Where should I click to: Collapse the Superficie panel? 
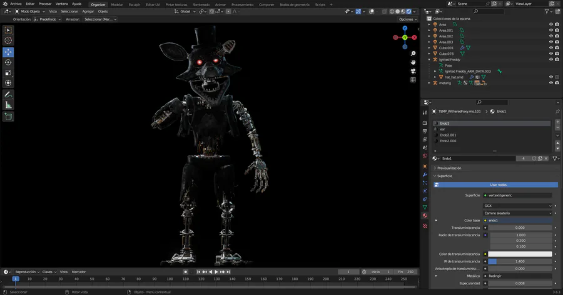pyautogui.click(x=444, y=176)
